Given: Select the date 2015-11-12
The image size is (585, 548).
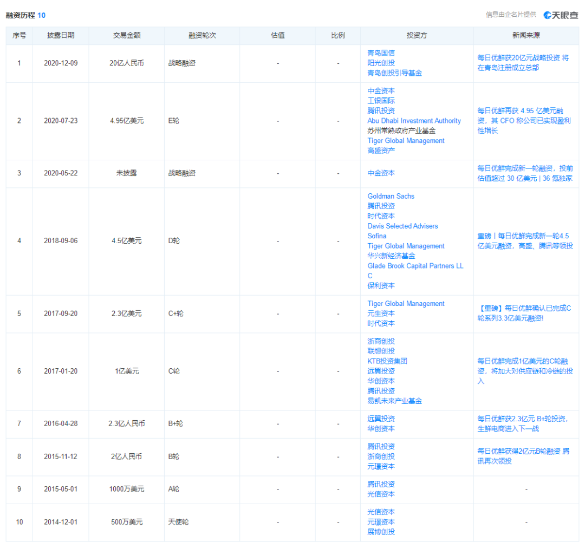Looking at the screenshot, I should tap(61, 456).
